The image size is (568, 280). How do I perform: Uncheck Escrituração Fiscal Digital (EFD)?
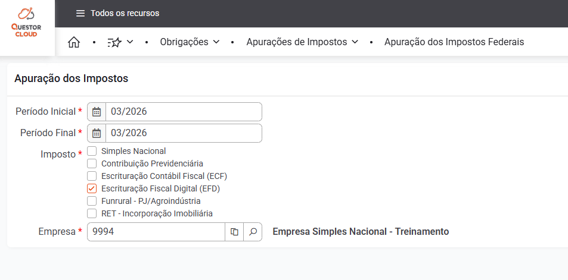coord(92,188)
